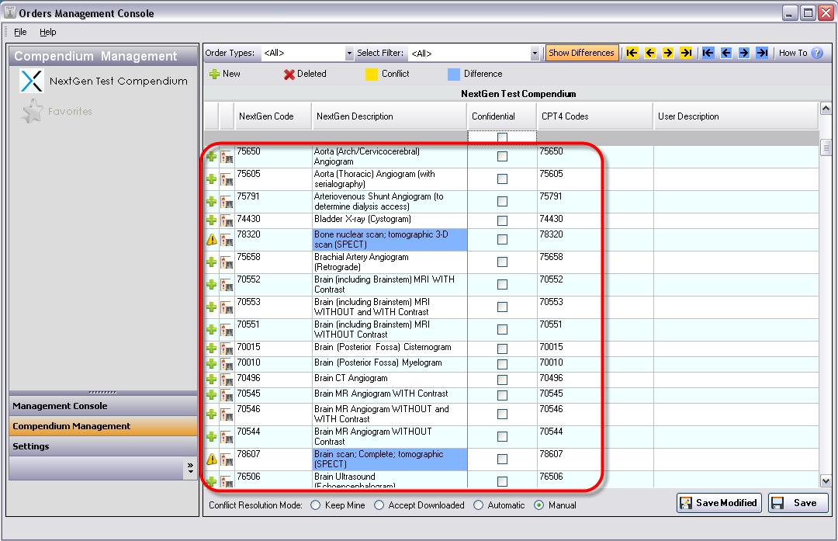
Task: Select the 'Brain Ultrasound' description cell
Action: [390, 479]
